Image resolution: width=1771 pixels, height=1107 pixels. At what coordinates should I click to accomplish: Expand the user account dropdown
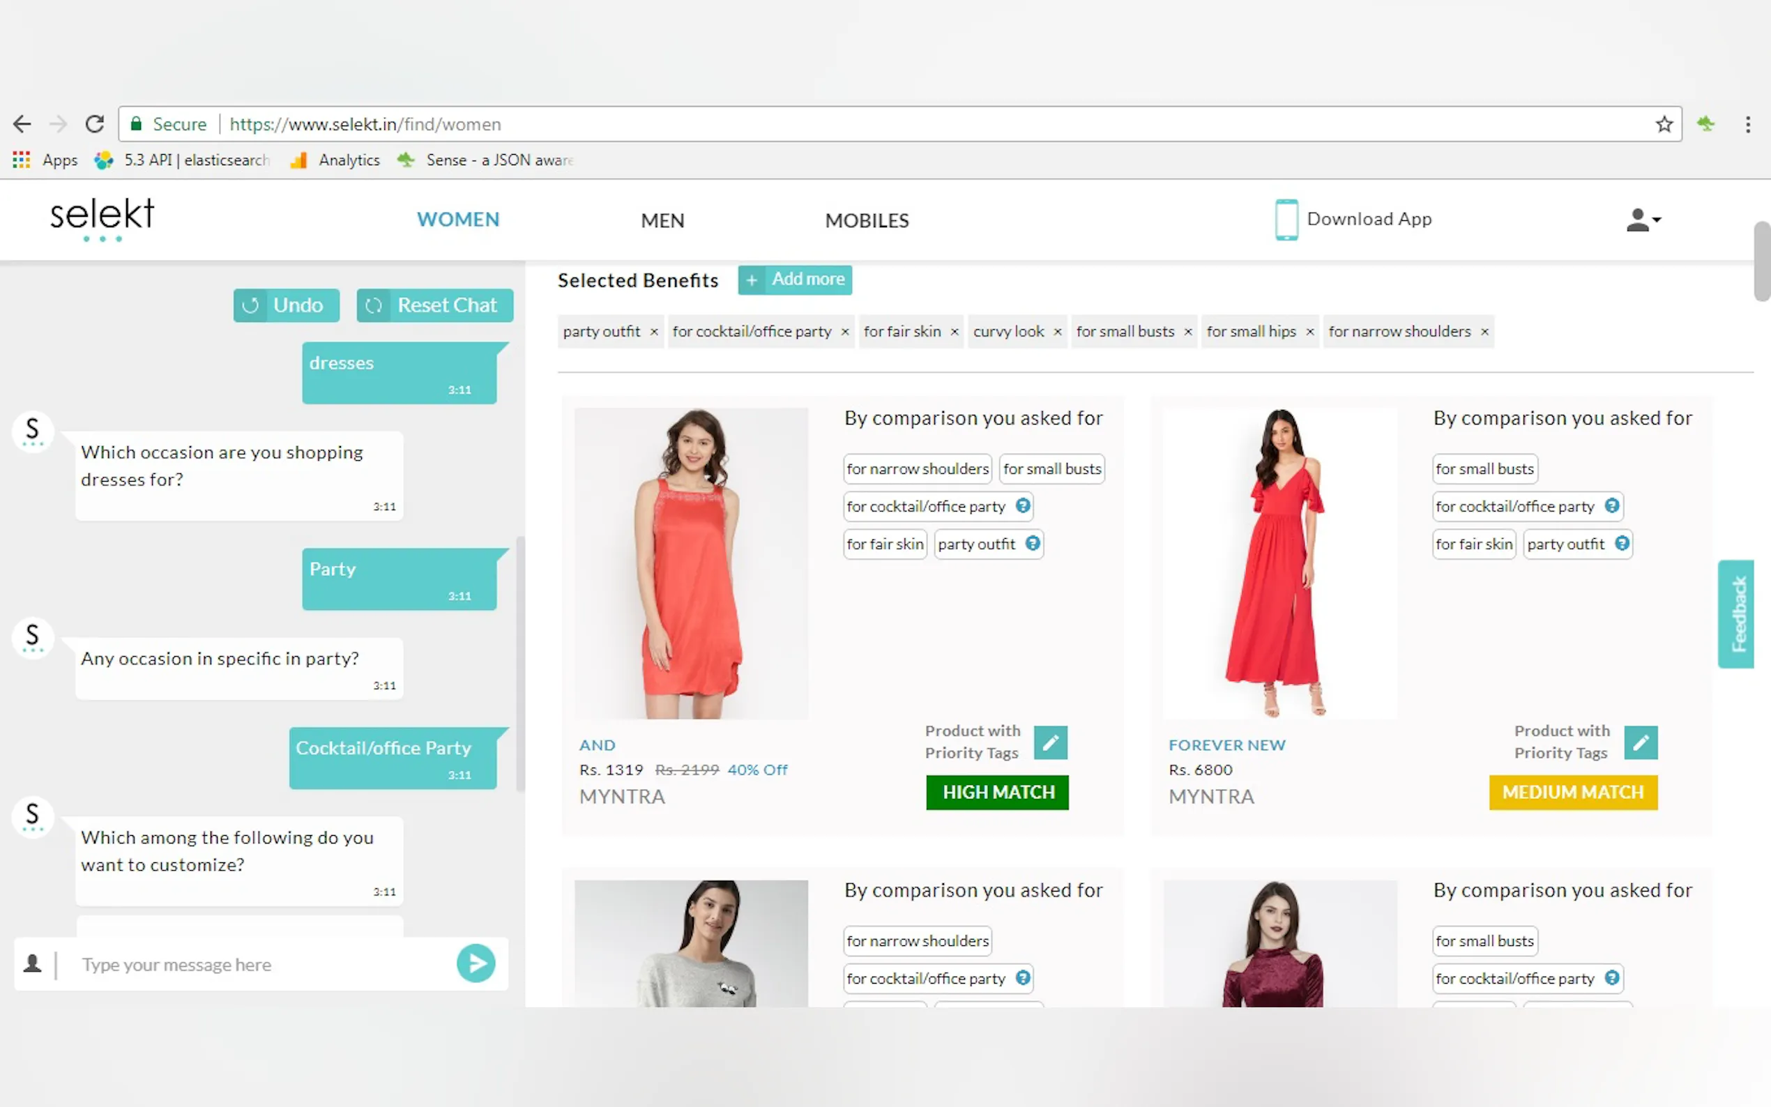[x=1643, y=220]
